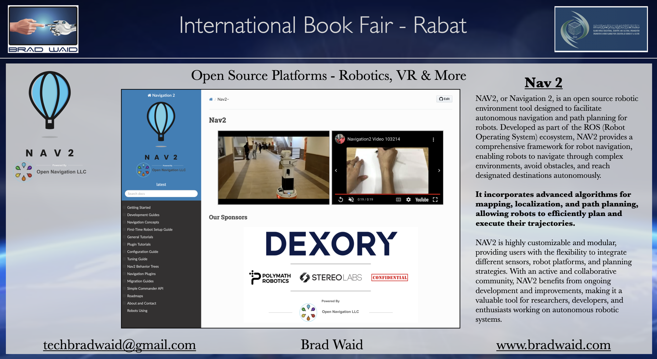Screen dimensions: 657x359
Task: Click the replay icon in YouTube player
Action: click(341, 199)
